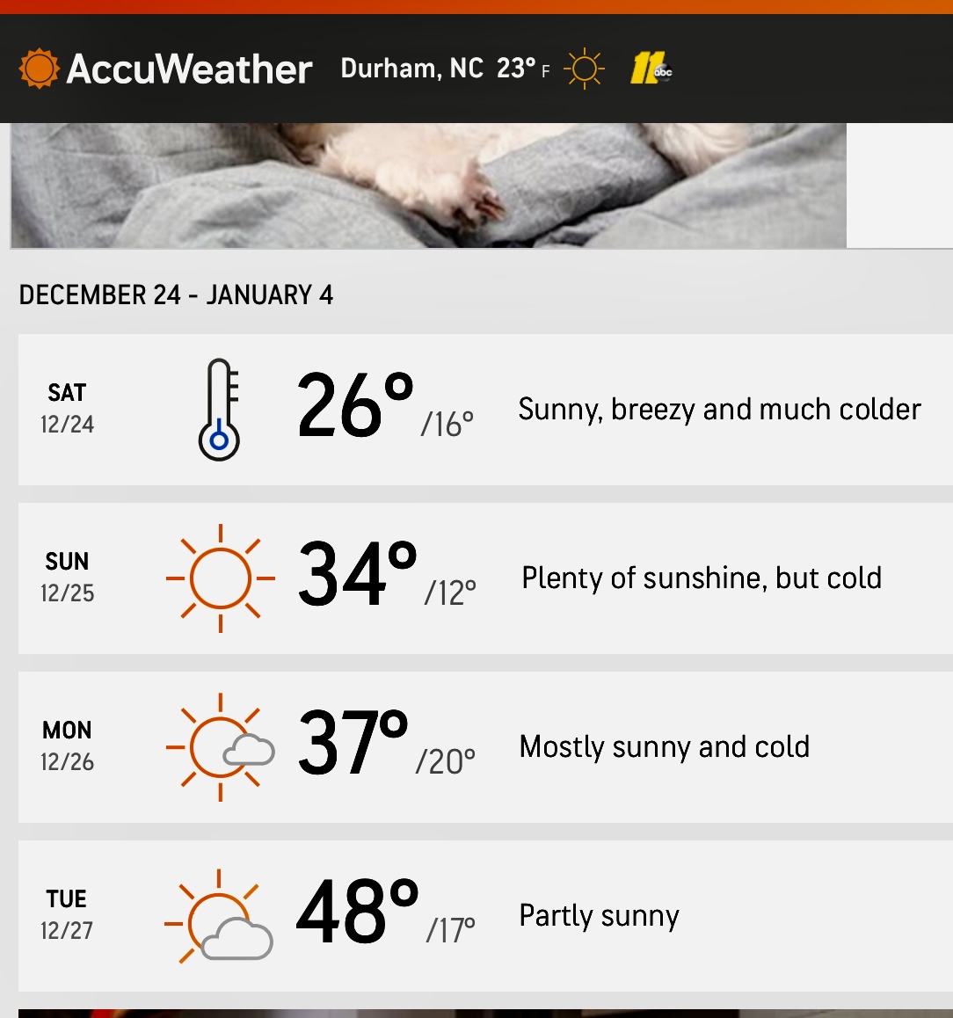
Task: Select the TUE 12/27 date label
Action: [67, 915]
